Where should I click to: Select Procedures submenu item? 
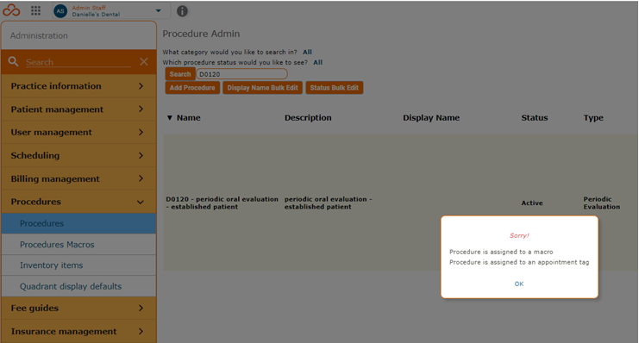[x=78, y=223]
